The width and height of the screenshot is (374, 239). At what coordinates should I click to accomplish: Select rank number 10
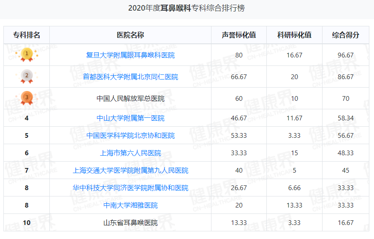coord(26,223)
